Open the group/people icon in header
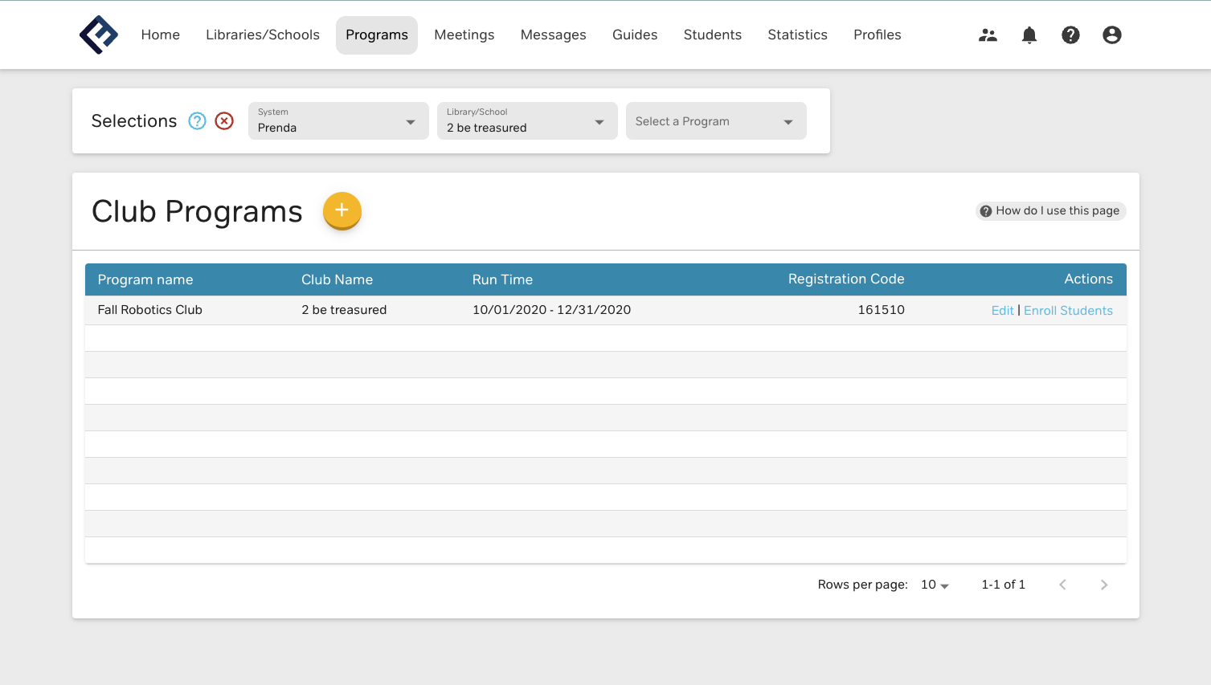Screen dimensions: 1211x685 pyautogui.click(x=988, y=35)
